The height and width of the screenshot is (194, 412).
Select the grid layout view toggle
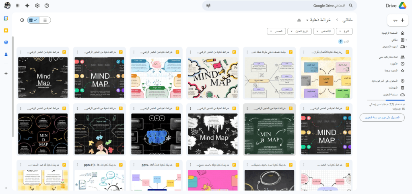click(33, 20)
